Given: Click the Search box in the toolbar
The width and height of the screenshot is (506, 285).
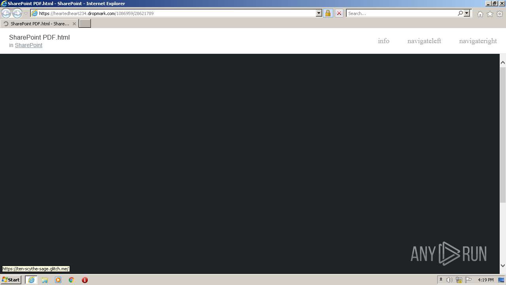Looking at the screenshot, I should click(402, 13).
